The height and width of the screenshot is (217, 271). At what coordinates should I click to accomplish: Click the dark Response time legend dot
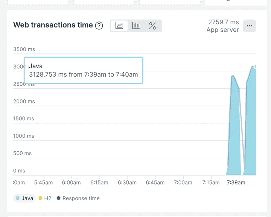coord(58,198)
